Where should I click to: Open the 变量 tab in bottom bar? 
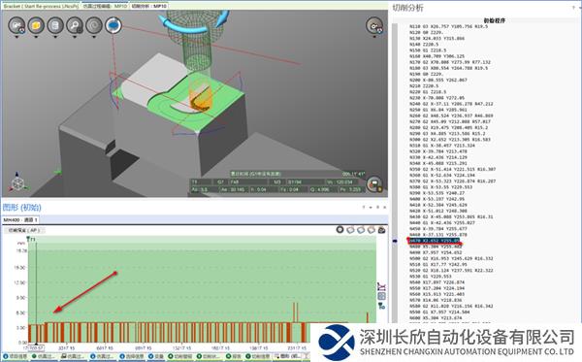click(156, 356)
